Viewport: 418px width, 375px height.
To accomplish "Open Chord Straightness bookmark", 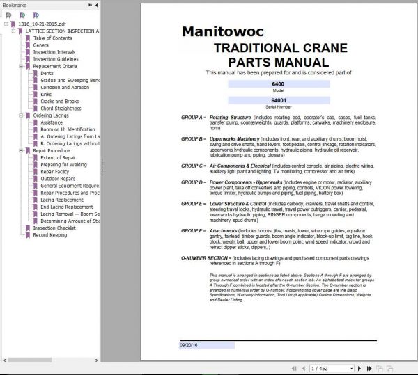I will (x=61, y=109).
